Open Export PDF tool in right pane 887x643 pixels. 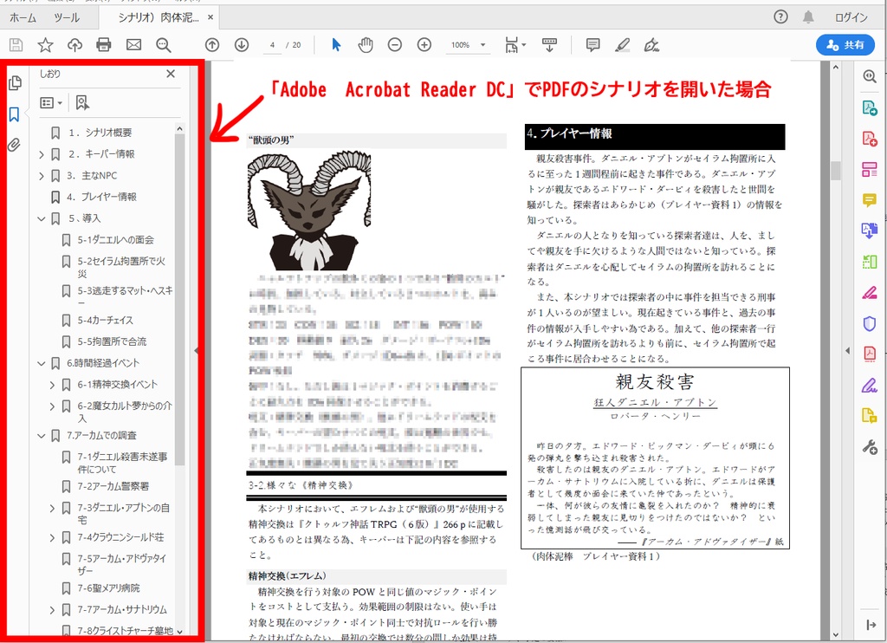(x=870, y=107)
